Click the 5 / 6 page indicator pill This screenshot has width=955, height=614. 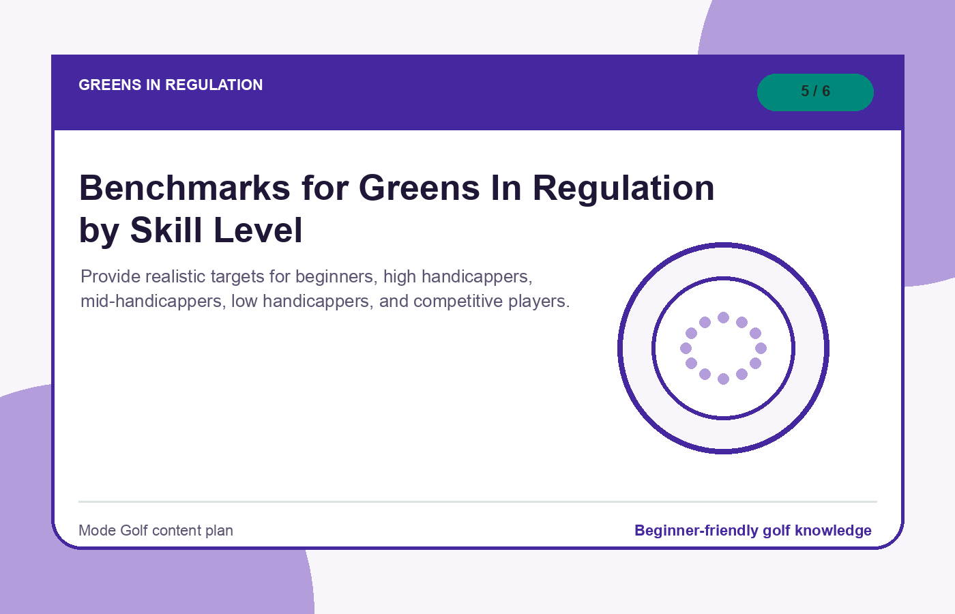815,92
